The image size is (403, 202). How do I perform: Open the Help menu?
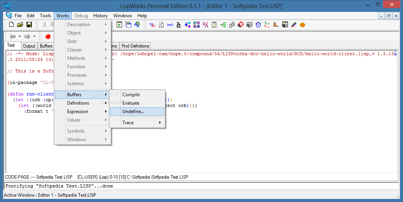pyautogui.click(x=142, y=16)
